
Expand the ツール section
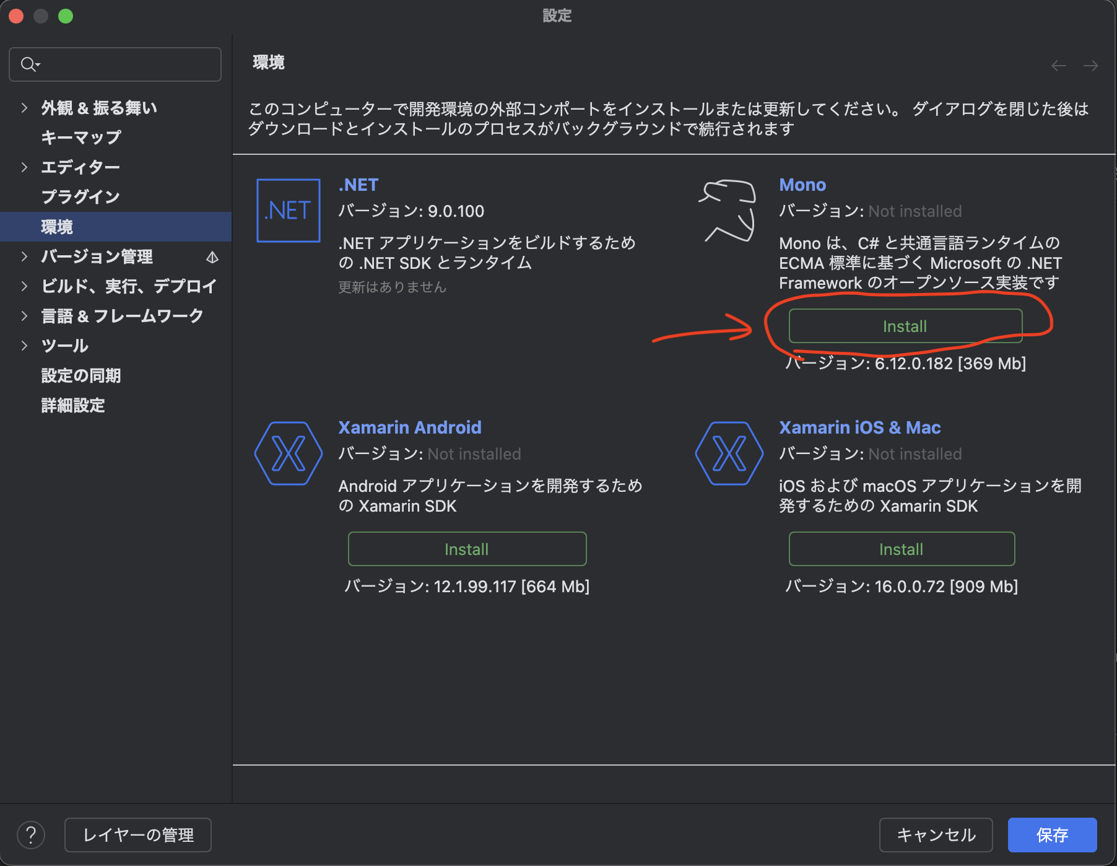click(24, 346)
